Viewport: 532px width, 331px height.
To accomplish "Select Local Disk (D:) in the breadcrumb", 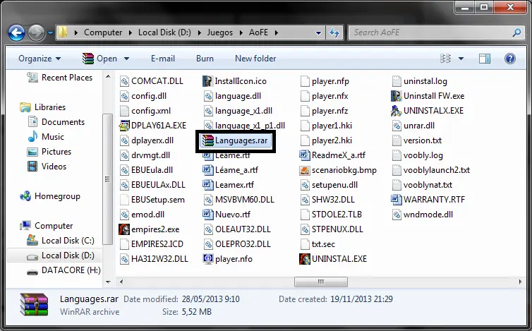I will tap(164, 32).
